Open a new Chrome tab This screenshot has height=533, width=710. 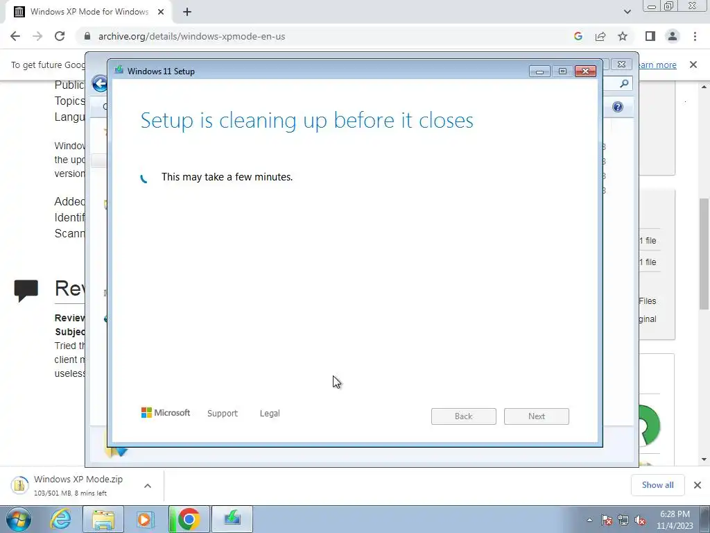click(x=187, y=12)
